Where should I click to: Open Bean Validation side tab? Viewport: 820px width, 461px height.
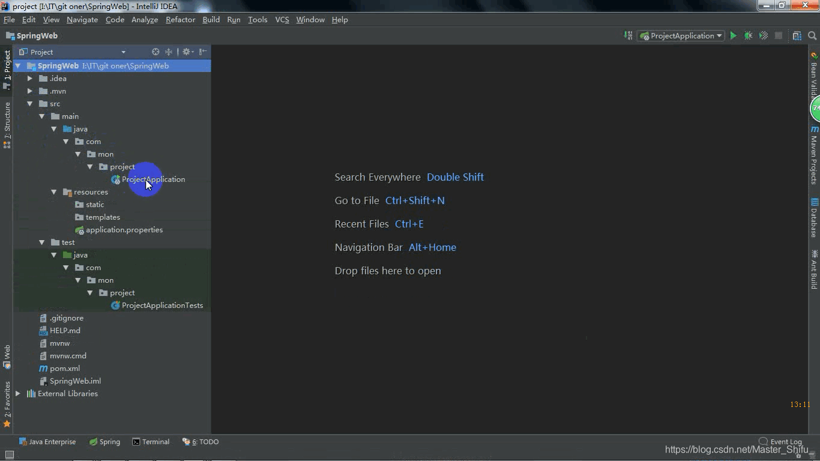pyautogui.click(x=814, y=75)
